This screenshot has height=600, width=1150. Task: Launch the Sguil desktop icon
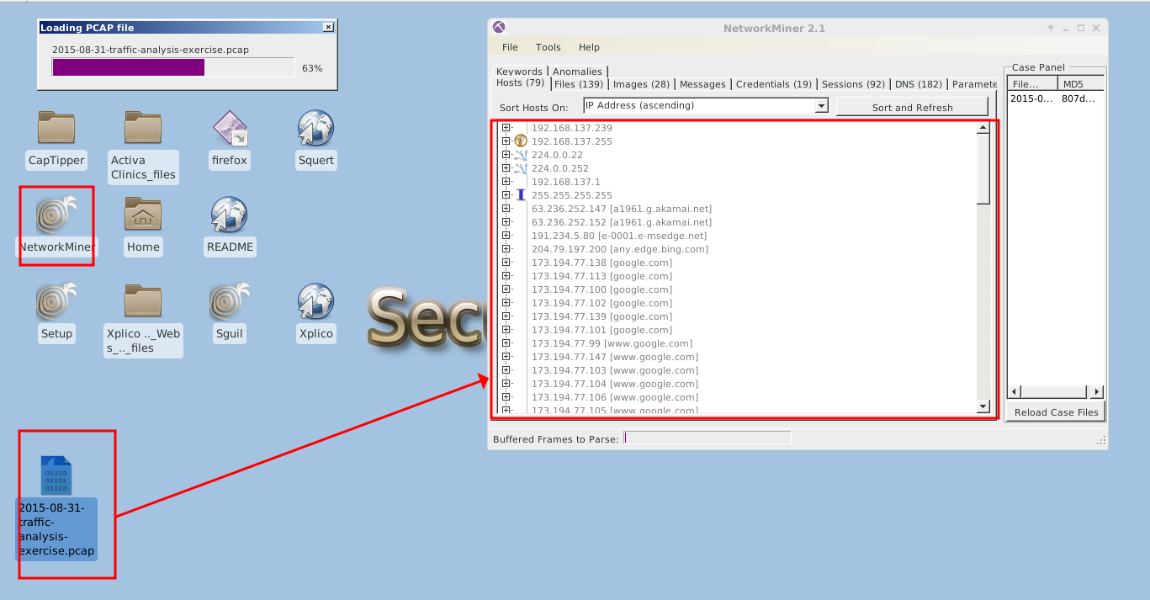(229, 301)
